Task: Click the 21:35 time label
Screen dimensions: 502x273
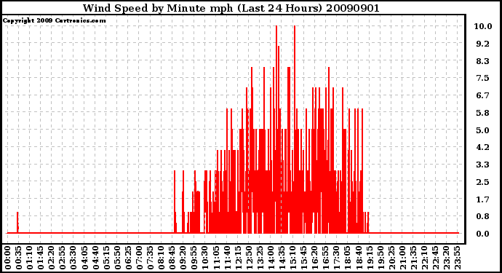Action: coord(413,258)
